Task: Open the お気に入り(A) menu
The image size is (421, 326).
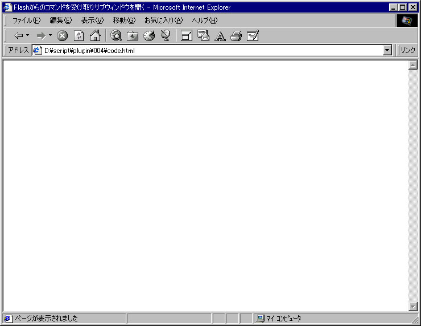Action: tap(163, 21)
